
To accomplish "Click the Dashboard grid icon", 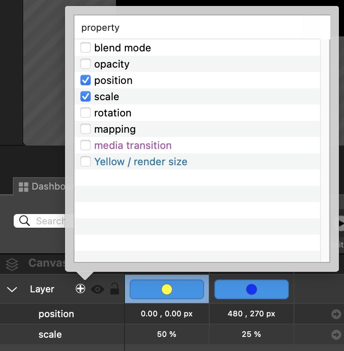I will 24,187.
